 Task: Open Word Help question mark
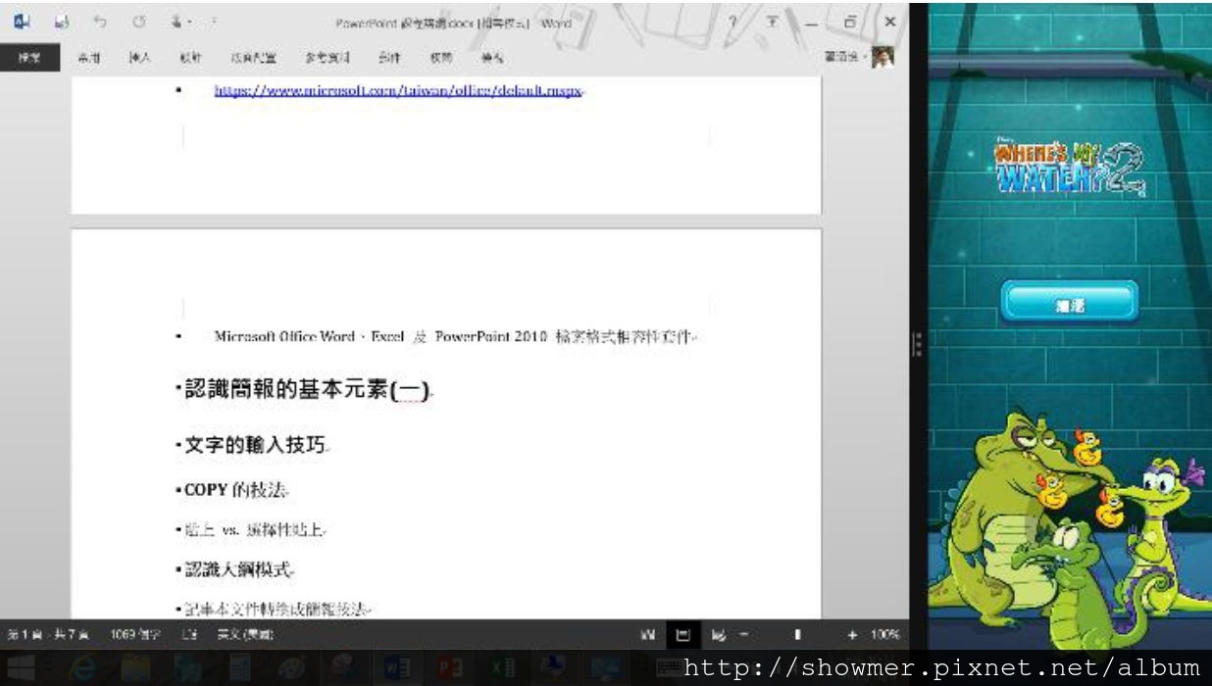[x=732, y=22]
